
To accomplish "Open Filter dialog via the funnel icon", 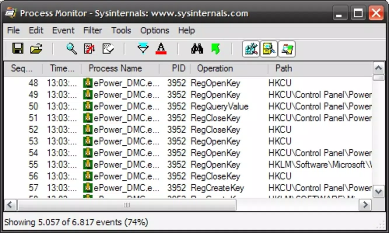I will 143,48.
